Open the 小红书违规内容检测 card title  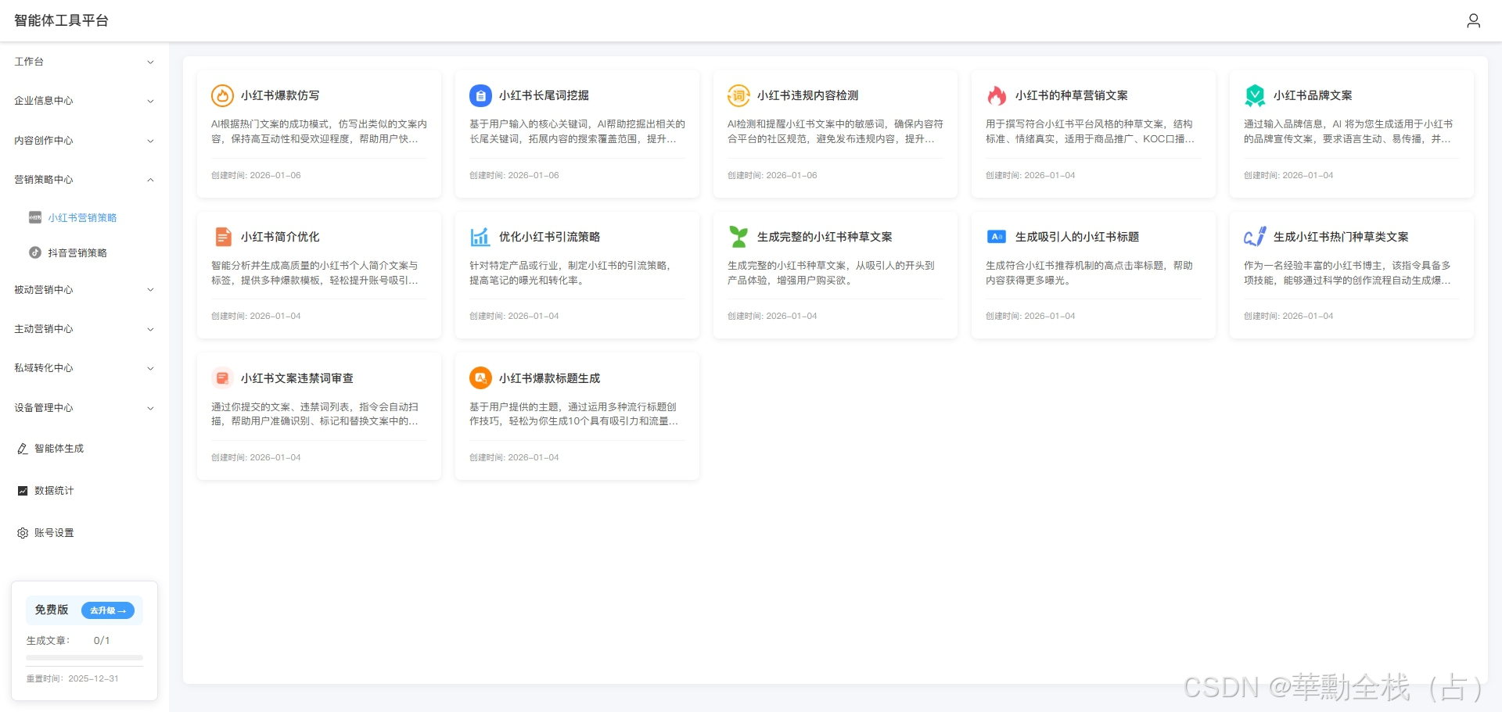point(807,95)
